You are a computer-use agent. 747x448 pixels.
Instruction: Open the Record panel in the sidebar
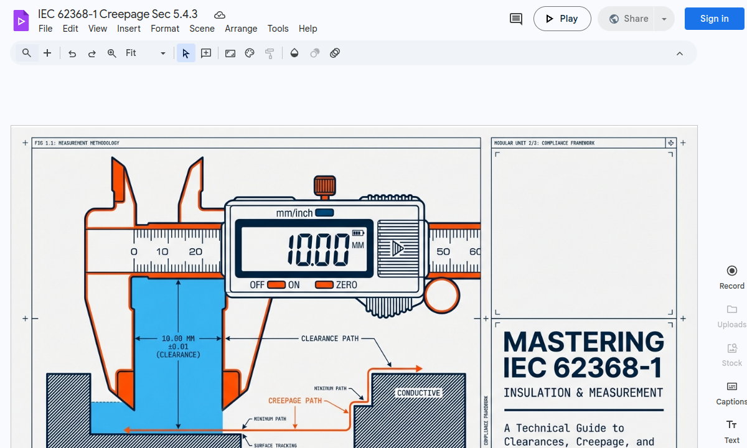731,277
